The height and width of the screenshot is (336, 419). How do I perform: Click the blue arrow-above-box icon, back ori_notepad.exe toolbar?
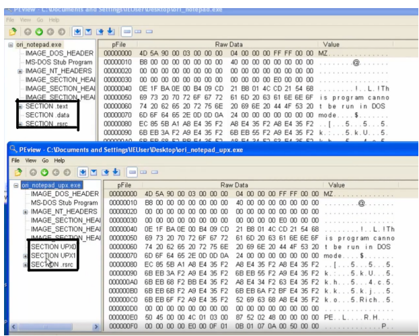click(x=111, y=32)
